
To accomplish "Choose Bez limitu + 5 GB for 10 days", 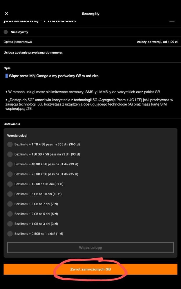I will (x=10, y=194).
